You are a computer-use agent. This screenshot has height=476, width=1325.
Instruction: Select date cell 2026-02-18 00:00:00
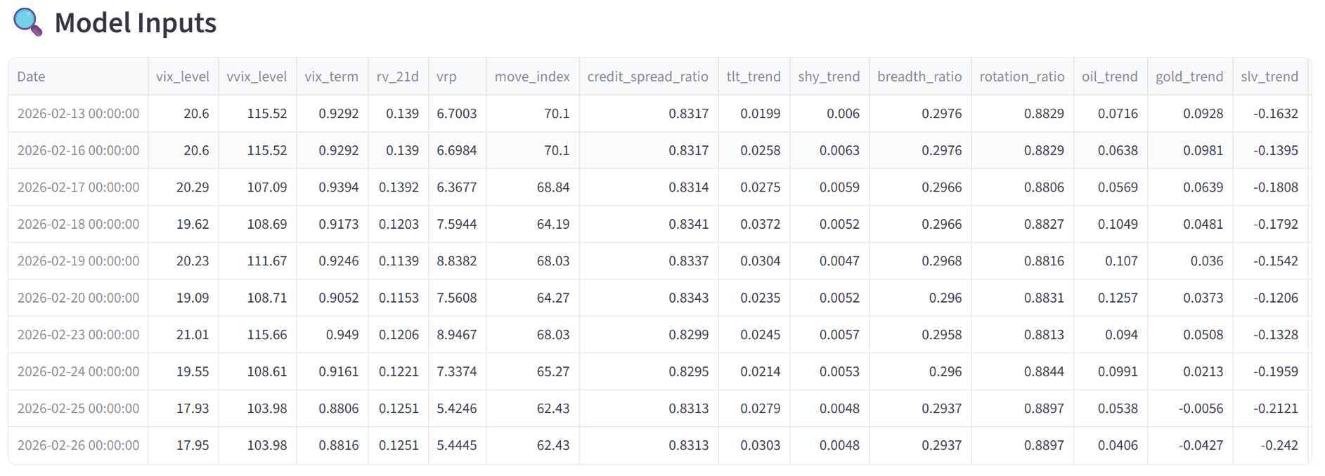click(78, 224)
